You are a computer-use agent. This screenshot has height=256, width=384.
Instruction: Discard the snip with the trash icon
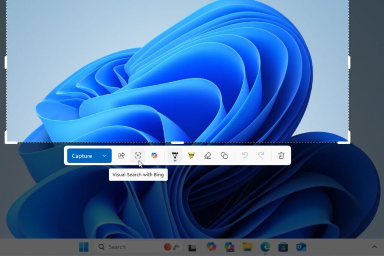281,156
